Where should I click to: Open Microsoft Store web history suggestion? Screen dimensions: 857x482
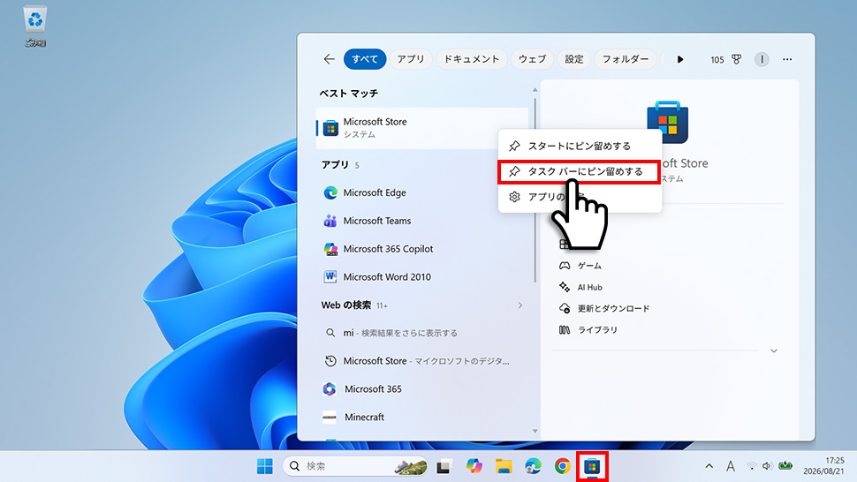click(x=422, y=361)
